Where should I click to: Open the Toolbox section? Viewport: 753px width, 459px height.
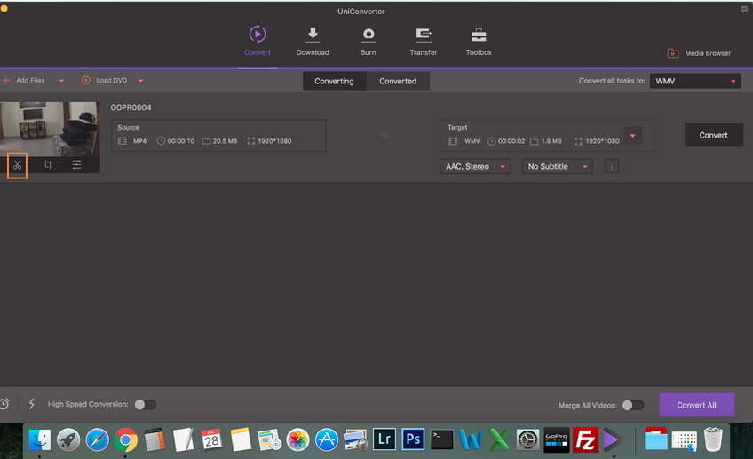tap(479, 41)
